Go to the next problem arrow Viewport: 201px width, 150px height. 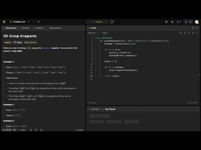[34, 22]
